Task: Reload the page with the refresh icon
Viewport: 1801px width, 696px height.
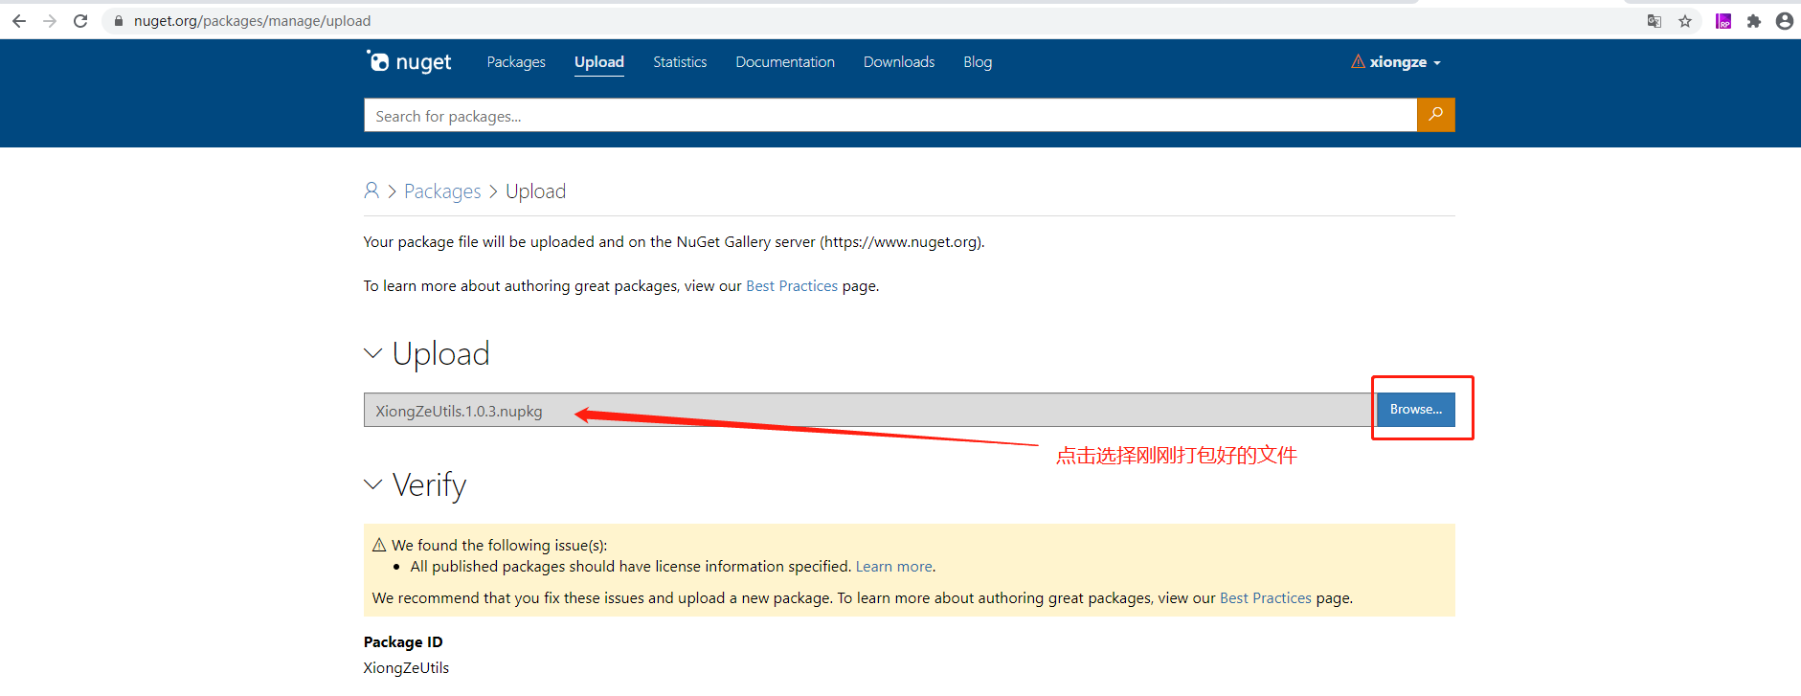Action: click(x=80, y=21)
